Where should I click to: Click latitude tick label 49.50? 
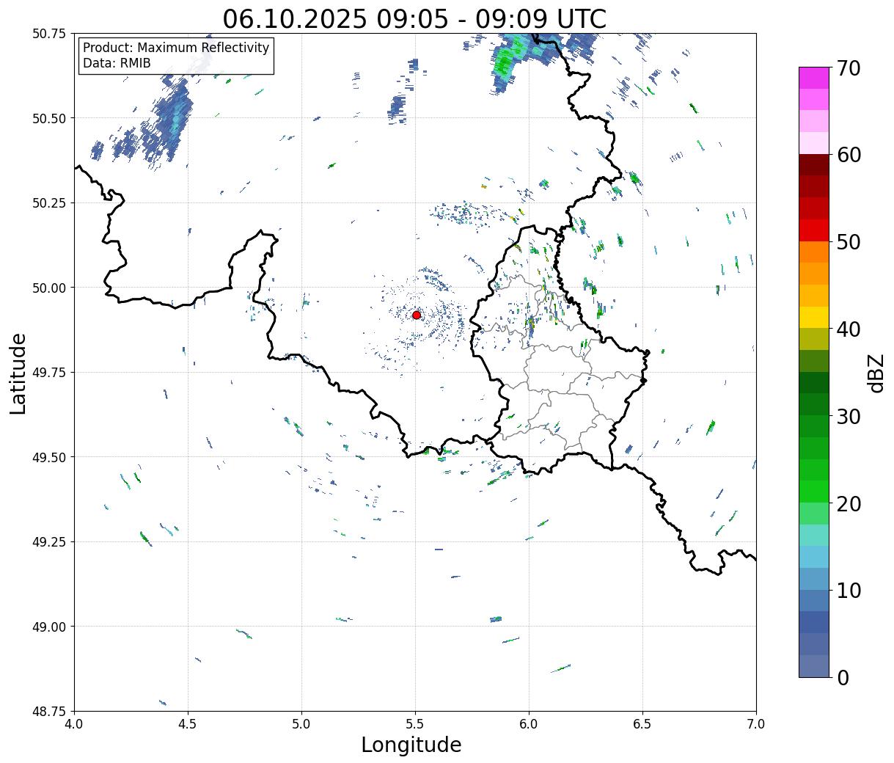tap(49, 457)
